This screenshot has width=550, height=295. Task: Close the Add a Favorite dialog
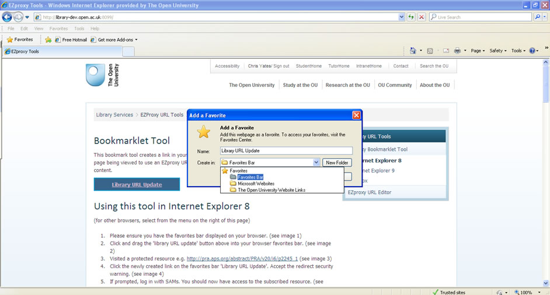coord(356,115)
